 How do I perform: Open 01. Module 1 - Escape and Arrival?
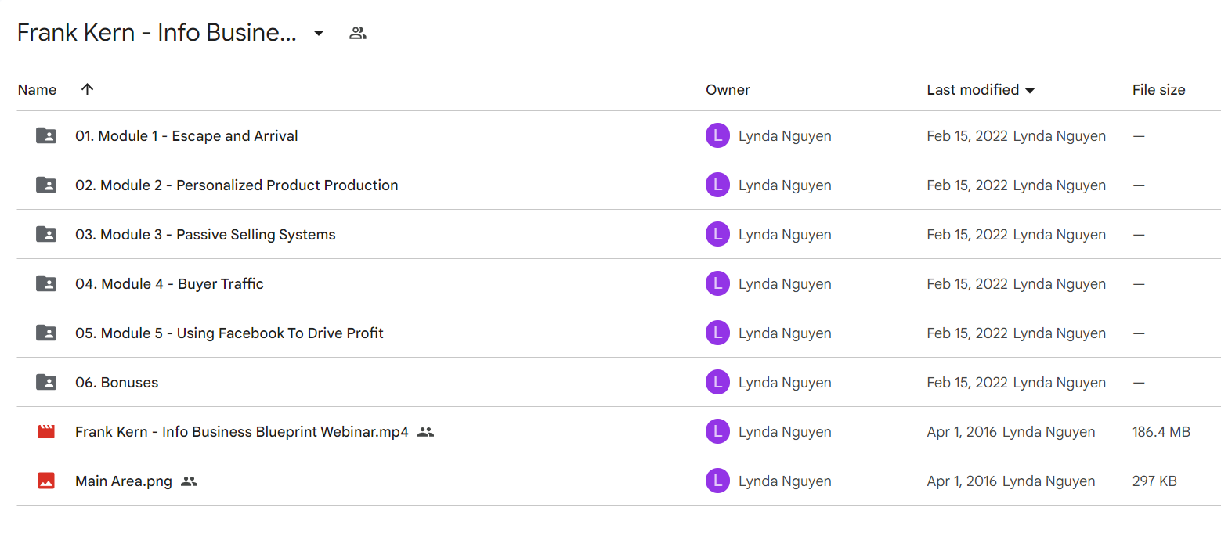click(186, 136)
